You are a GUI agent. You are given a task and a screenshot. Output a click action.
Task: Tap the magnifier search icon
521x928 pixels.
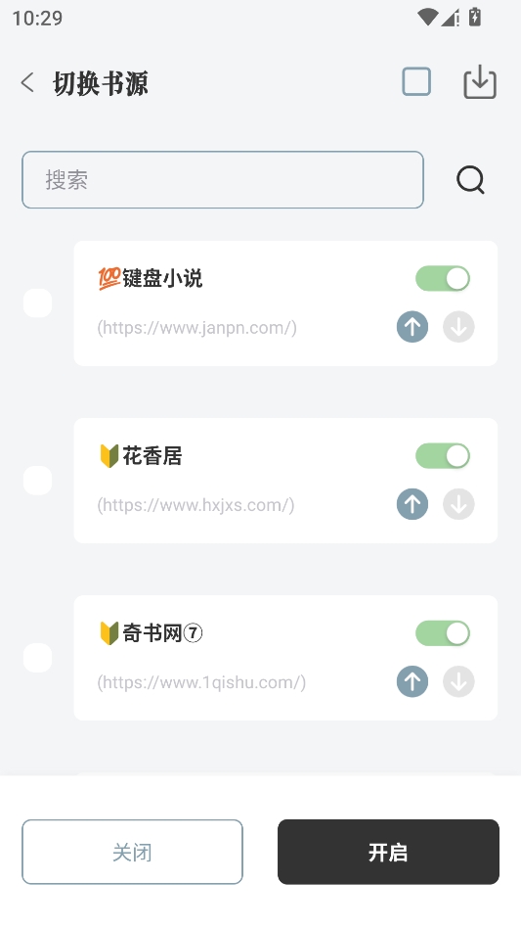tap(470, 180)
